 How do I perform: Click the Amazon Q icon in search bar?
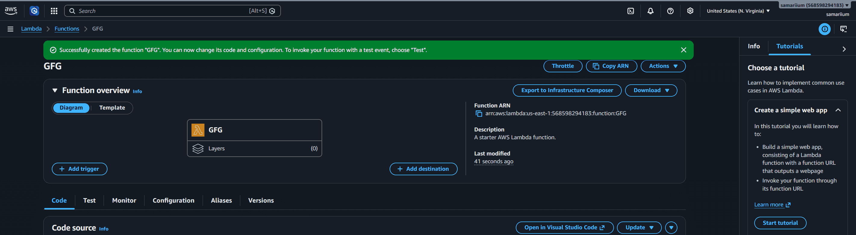[272, 11]
